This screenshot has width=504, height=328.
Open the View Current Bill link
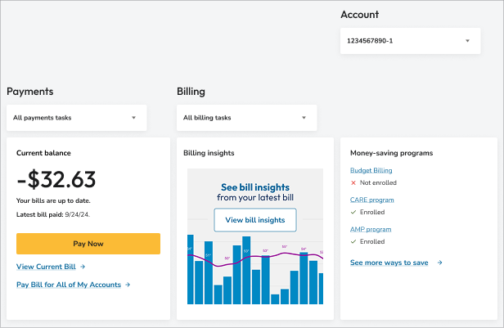[x=46, y=267]
